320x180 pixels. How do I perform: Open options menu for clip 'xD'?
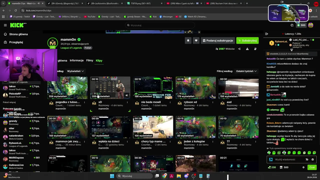tap(127, 102)
